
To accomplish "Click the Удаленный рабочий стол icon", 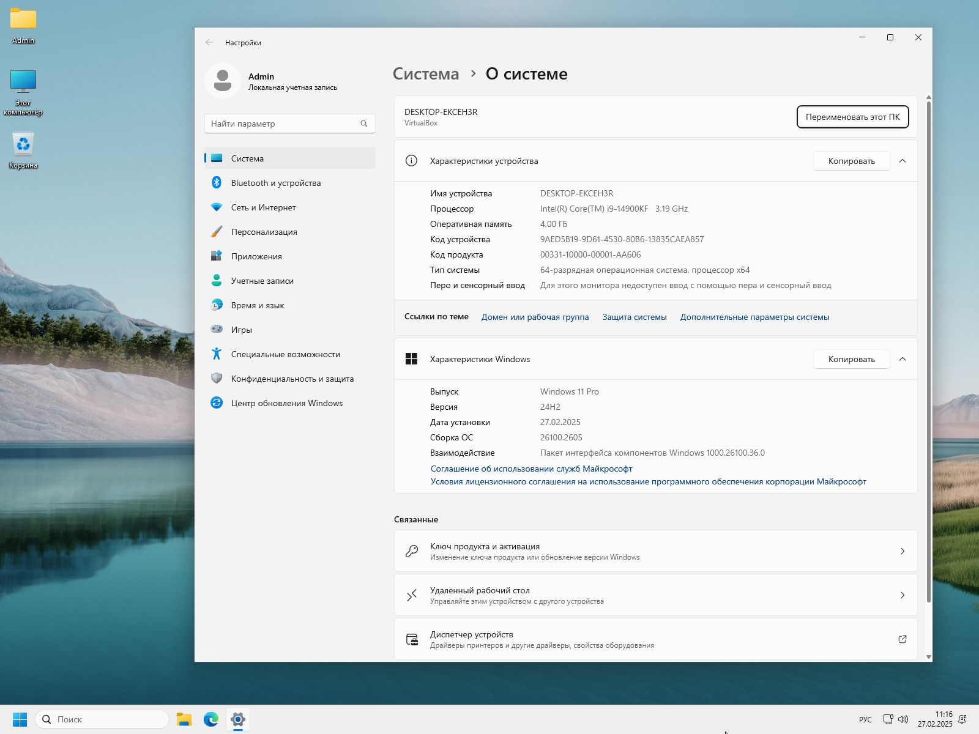I will (412, 595).
